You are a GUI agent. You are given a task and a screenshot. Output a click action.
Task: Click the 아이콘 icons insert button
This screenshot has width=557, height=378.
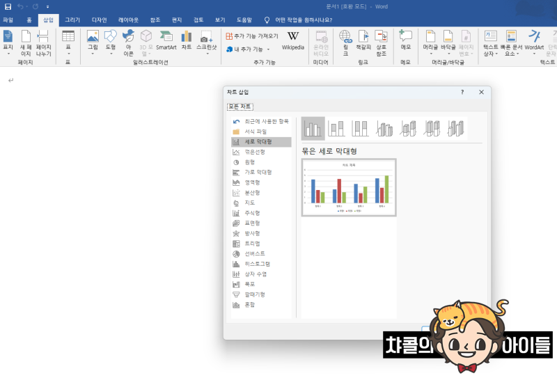click(x=128, y=43)
